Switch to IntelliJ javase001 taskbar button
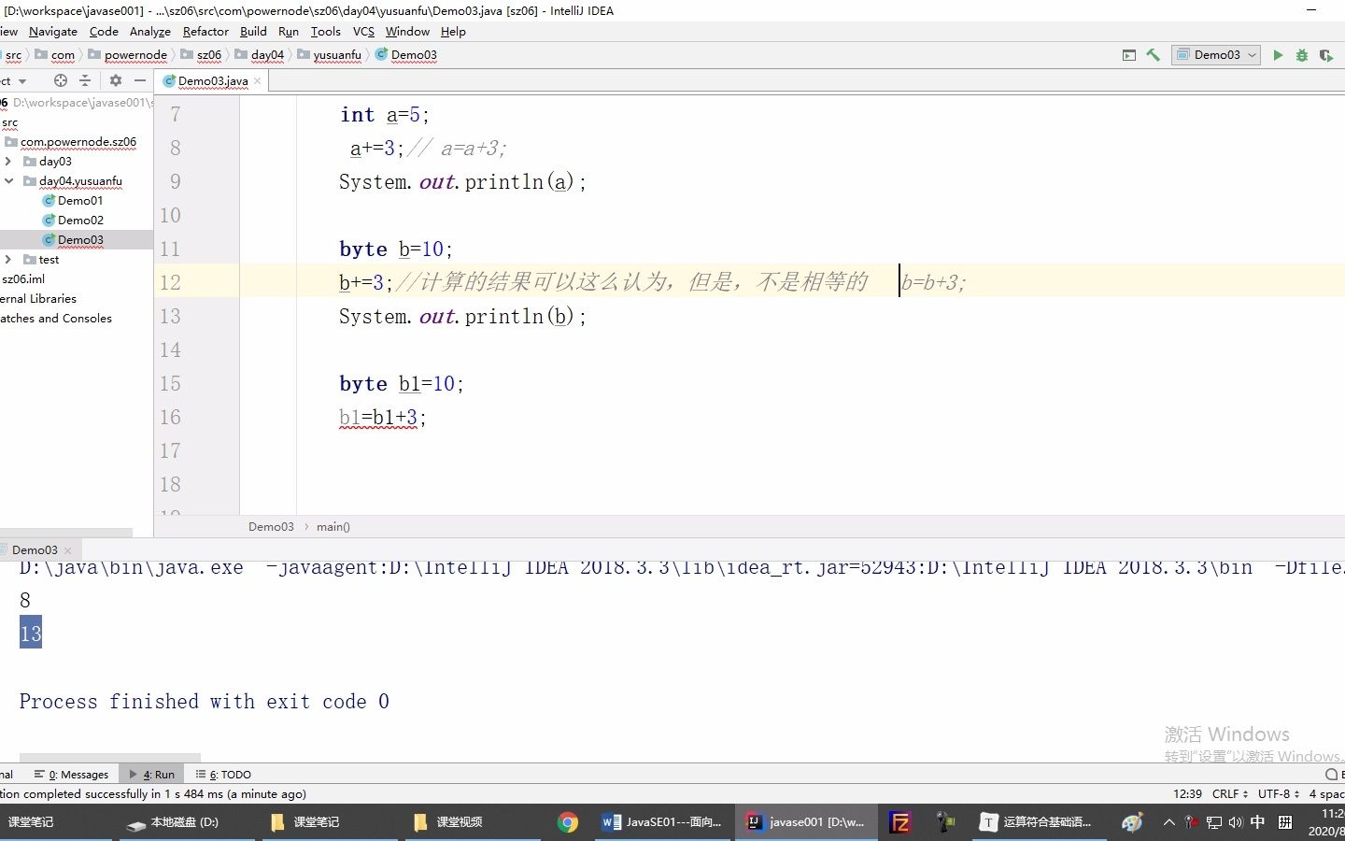1345x841 pixels. 806,822
